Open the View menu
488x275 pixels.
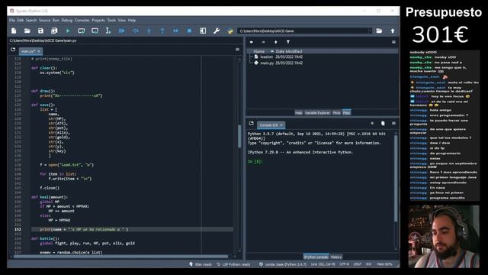[x=122, y=21]
